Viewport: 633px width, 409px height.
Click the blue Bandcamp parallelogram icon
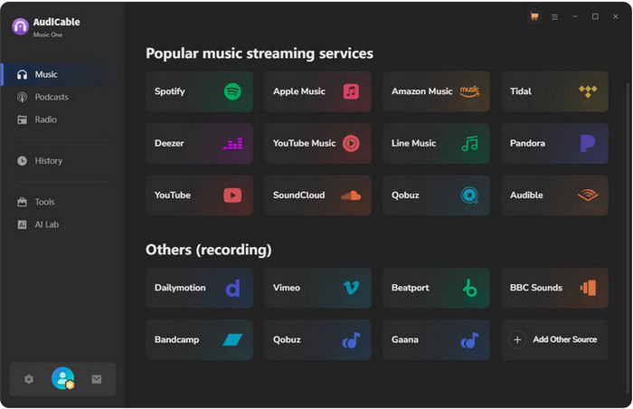232,340
